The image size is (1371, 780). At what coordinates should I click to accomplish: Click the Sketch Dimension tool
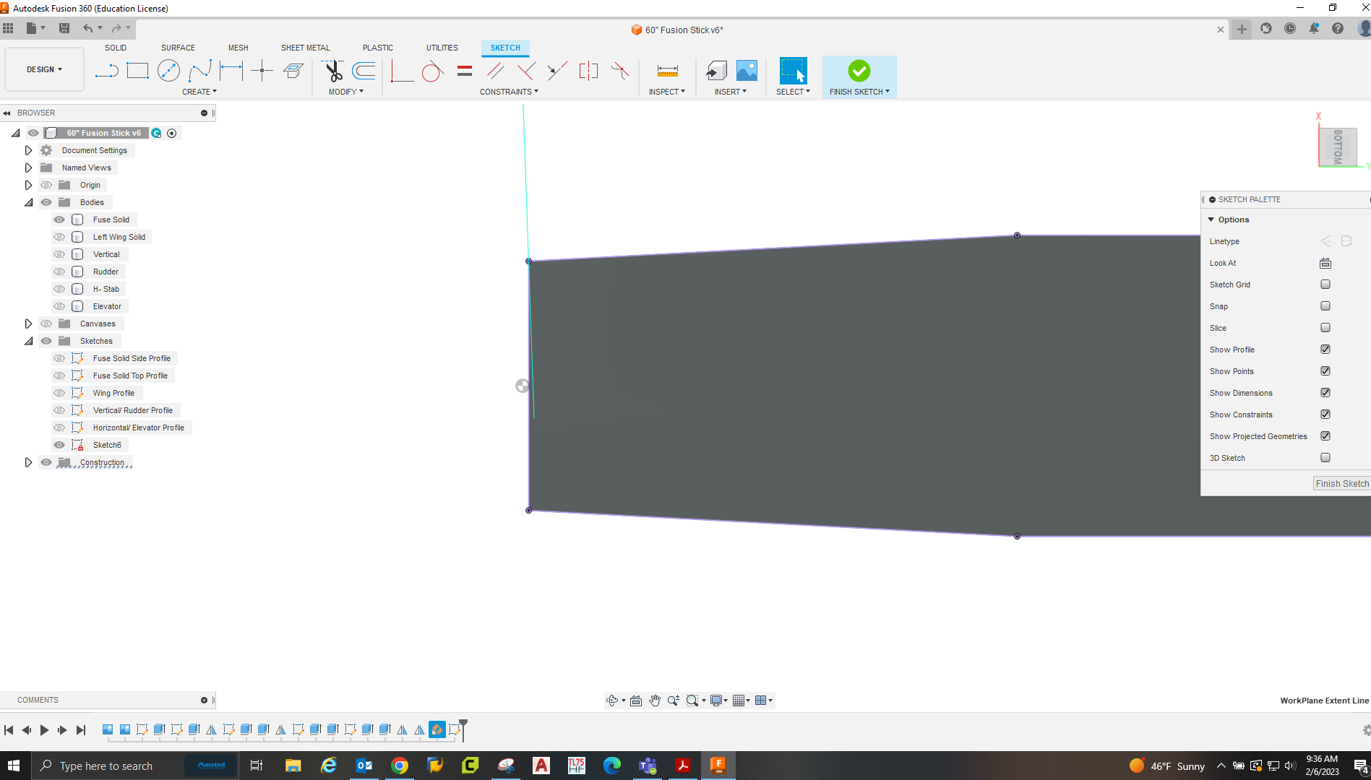click(x=231, y=71)
